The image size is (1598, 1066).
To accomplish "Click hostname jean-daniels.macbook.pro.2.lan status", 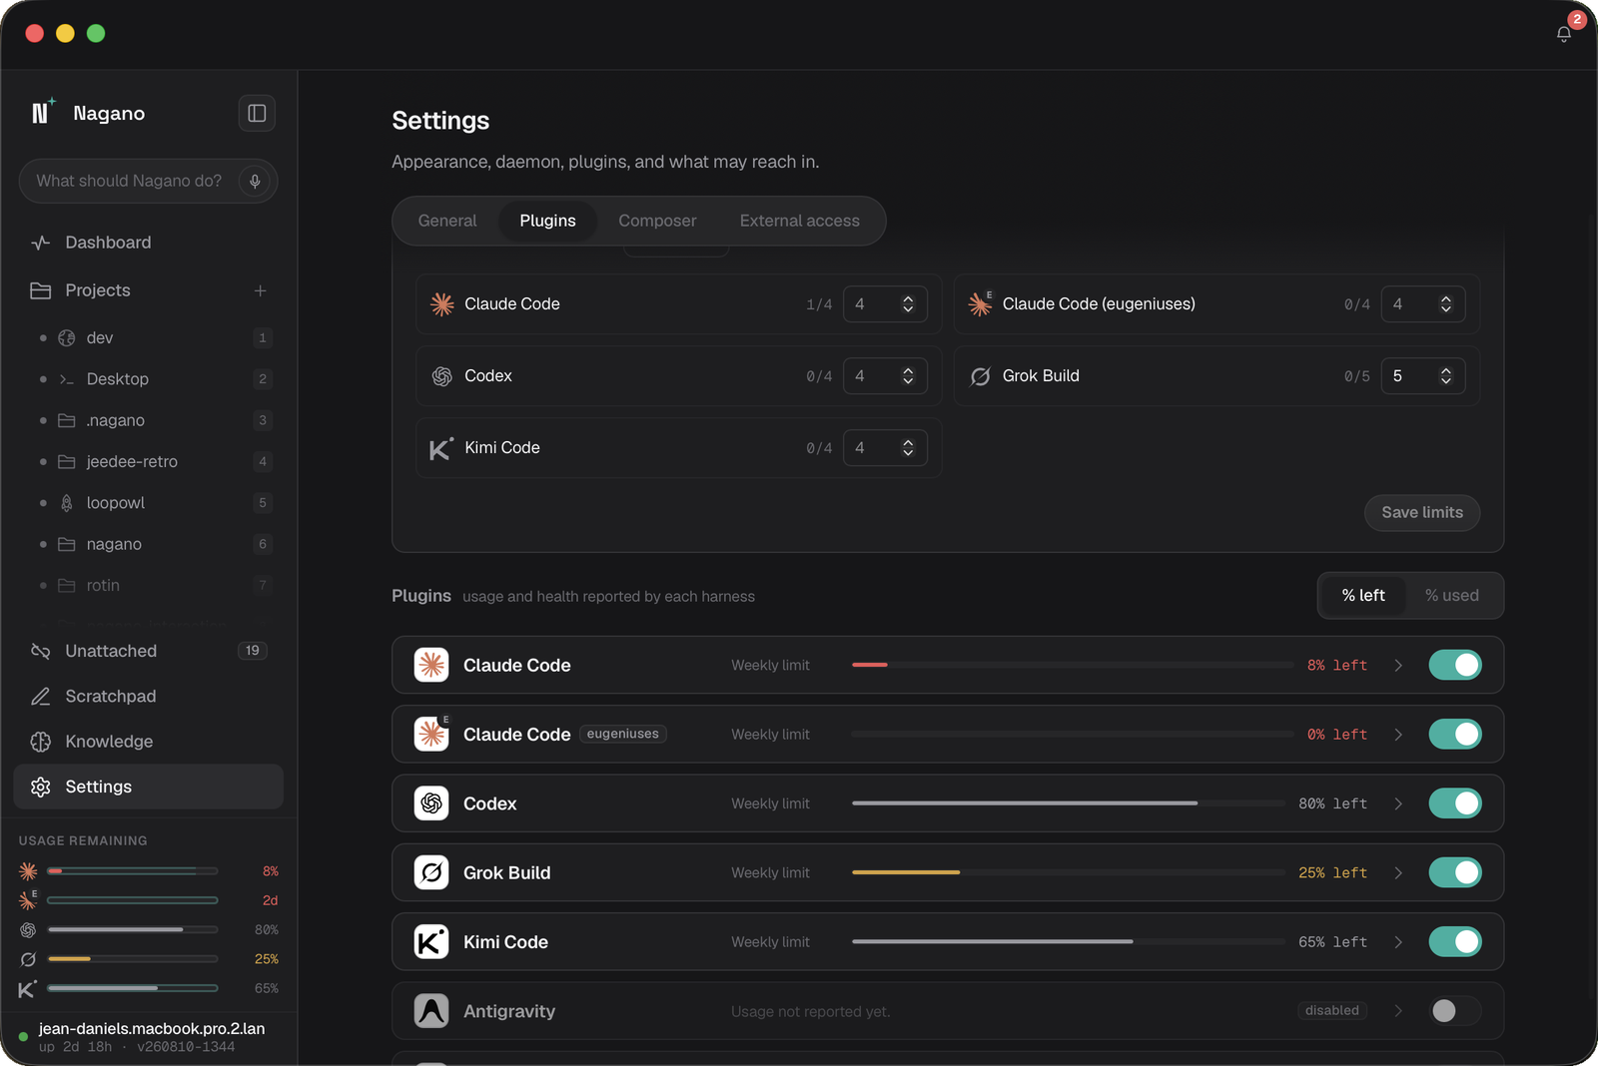I will pos(152,1029).
